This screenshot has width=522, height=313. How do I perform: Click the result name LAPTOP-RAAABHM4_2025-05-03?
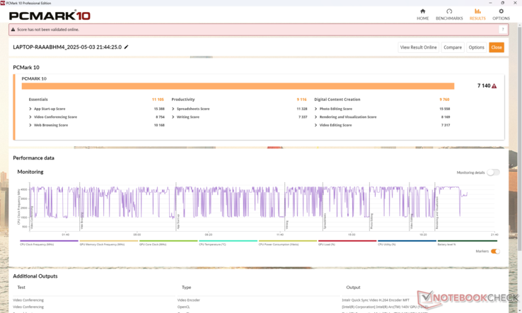click(x=67, y=47)
